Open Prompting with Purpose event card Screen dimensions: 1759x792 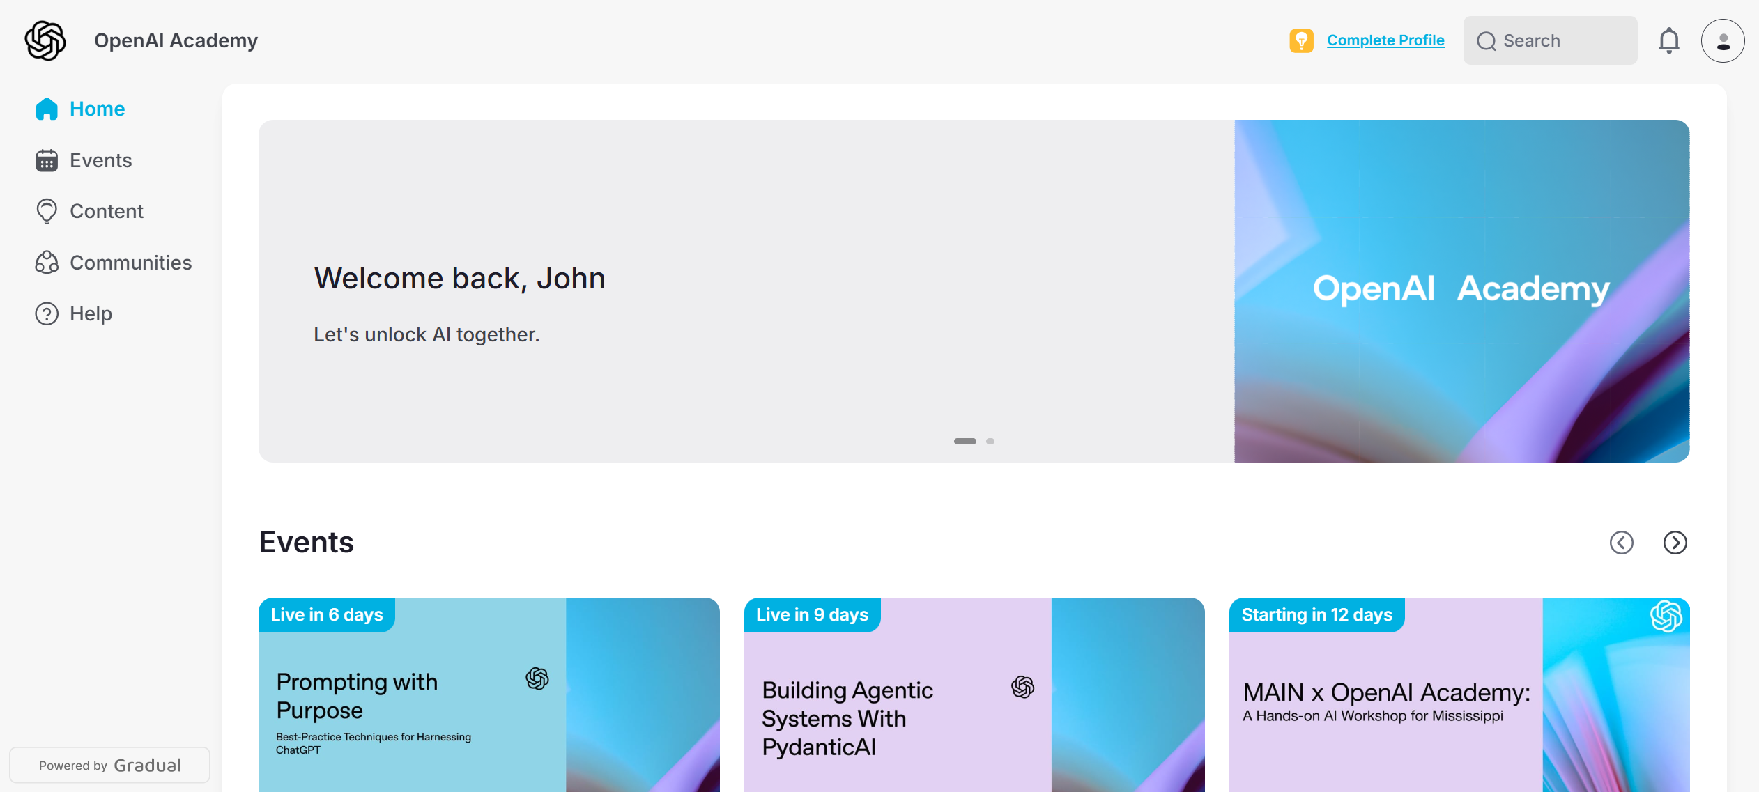tap(489, 694)
